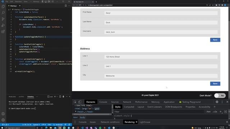The height and width of the screenshot is (129, 230).
Task: Open the editor more actions ellipsis
Action: point(69,6)
